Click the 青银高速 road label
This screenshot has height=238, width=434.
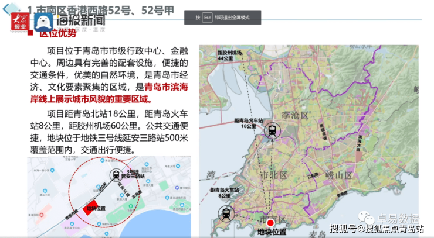pos(323,132)
